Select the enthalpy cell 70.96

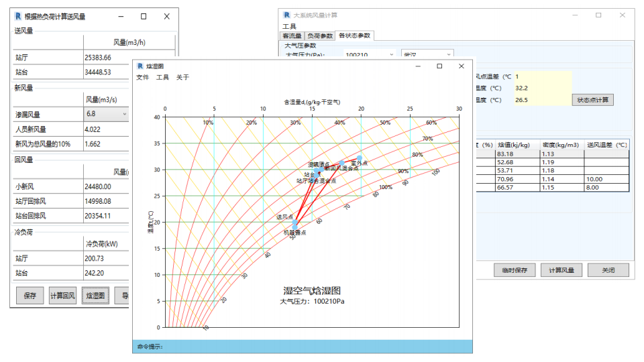pyautogui.click(x=517, y=179)
